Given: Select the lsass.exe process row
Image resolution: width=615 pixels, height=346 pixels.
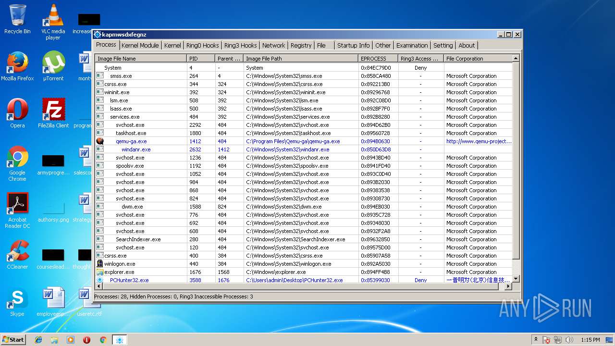Looking at the screenshot, I should (304, 109).
